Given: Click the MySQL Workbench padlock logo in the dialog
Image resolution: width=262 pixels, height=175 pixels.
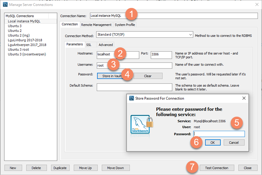Looking at the screenshot, I should pos(142,124).
